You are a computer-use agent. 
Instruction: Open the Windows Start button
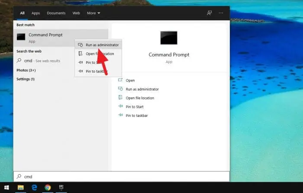[x=6, y=187]
